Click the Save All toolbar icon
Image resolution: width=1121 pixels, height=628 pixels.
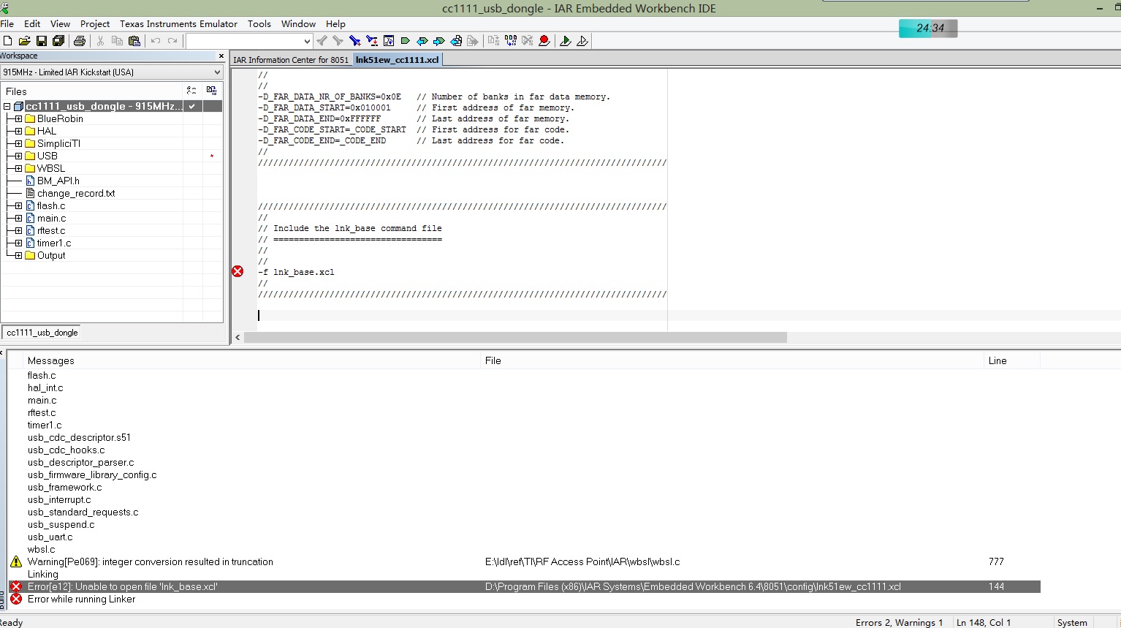58,41
